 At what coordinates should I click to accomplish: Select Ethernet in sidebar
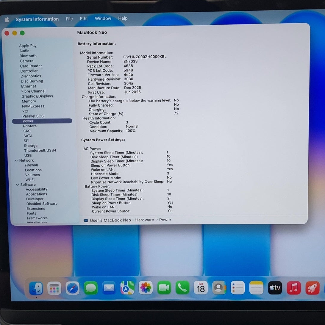(29, 86)
